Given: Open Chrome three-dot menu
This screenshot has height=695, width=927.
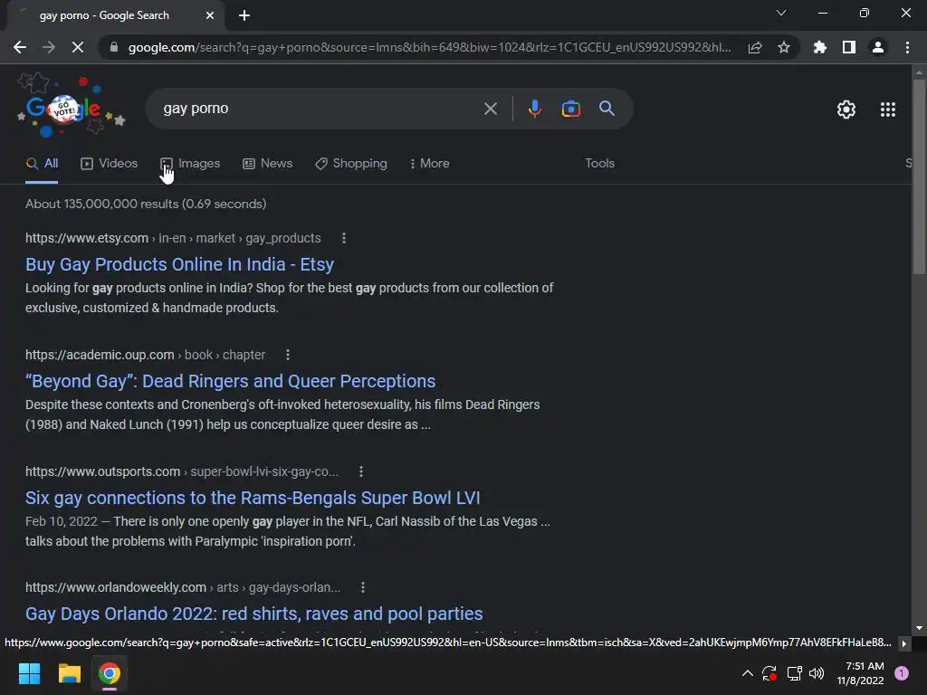Looking at the screenshot, I should 907,47.
